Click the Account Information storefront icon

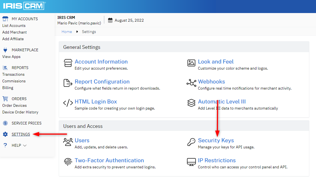(68, 63)
